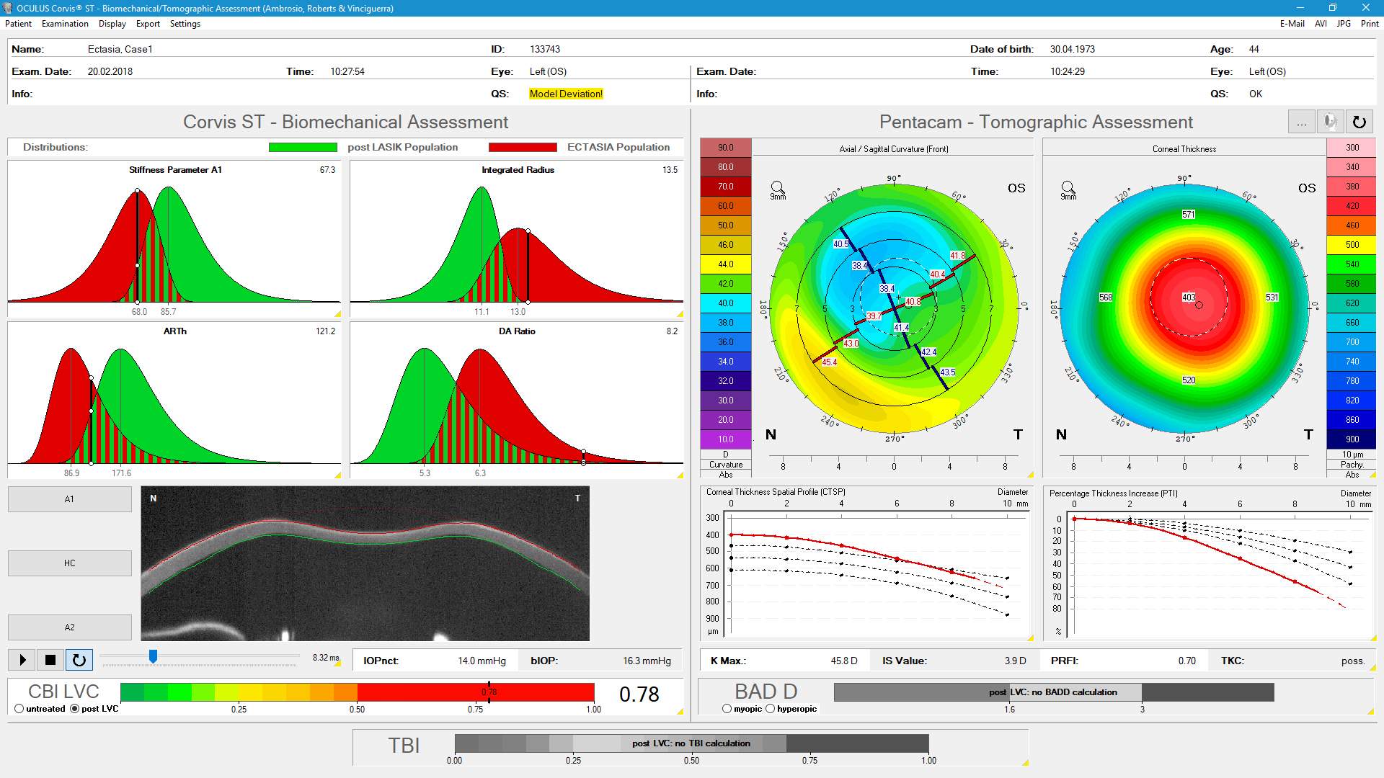
Task: Click the video timeline slider handle
Action: [153, 656]
